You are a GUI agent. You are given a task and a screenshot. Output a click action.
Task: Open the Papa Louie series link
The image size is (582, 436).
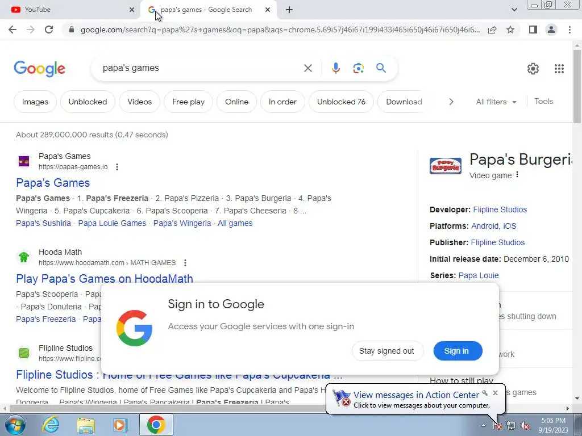[x=478, y=275]
